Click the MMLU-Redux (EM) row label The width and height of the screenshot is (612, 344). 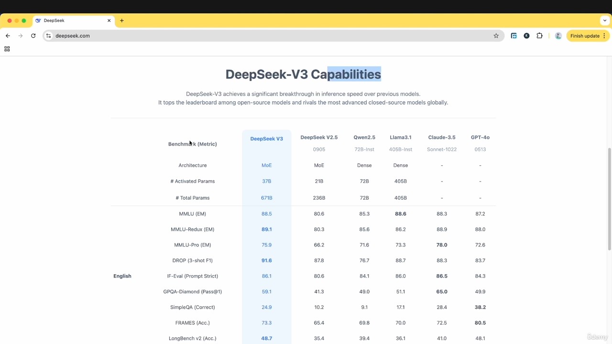pos(193,229)
